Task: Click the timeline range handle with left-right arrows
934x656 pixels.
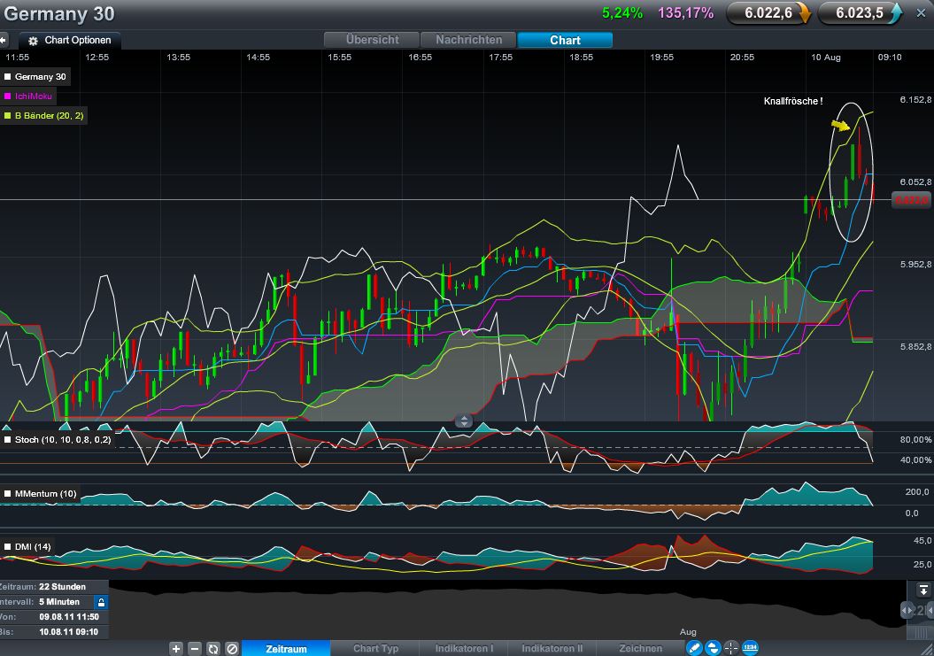Action: tap(907, 611)
